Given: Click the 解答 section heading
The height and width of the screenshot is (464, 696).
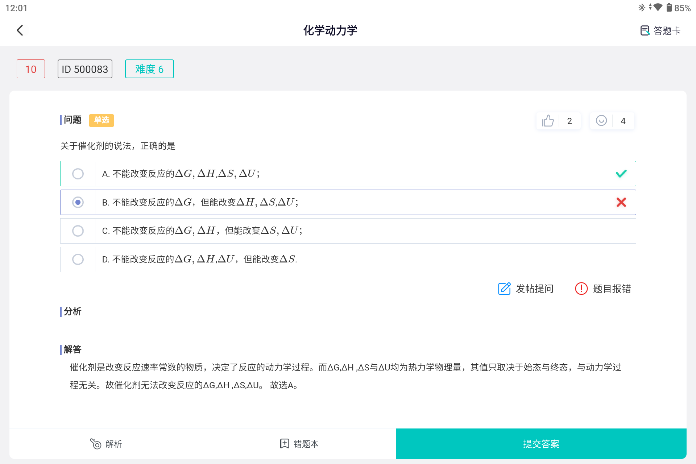Looking at the screenshot, I should tap(72, 349).
